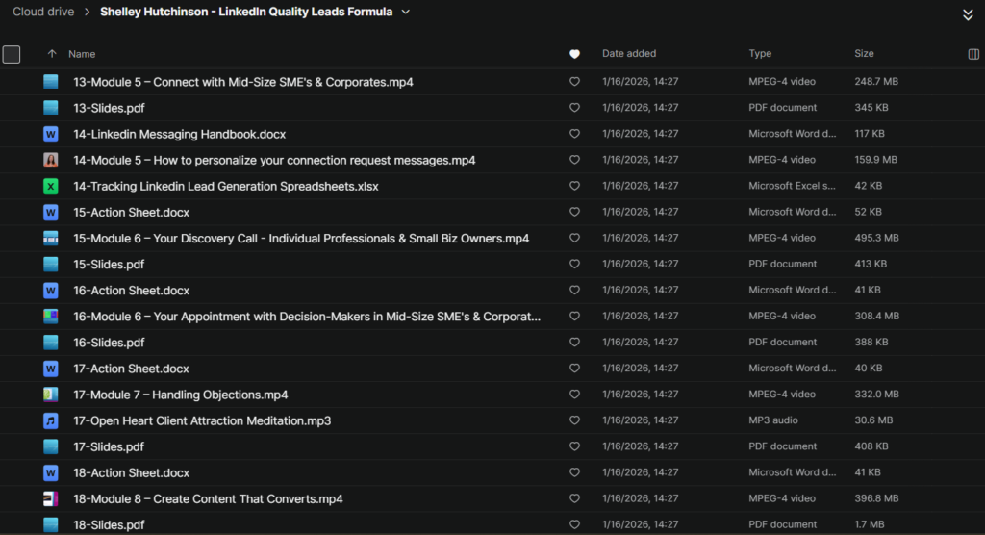Open column settings icon in header
This screenshot has height=535, width=985.
[x=973, y=54]
